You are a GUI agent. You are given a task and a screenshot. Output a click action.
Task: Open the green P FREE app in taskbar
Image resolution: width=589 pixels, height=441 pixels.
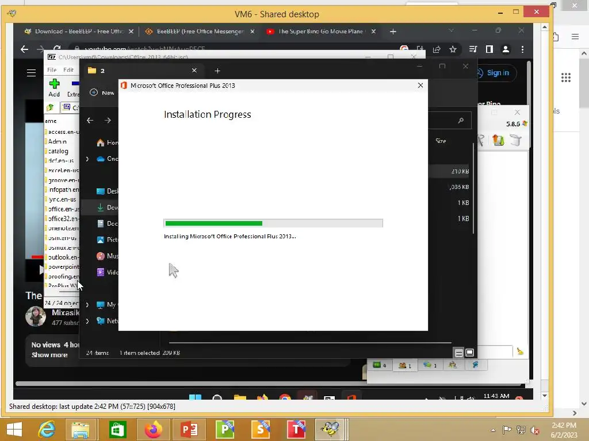pos(225,430)
